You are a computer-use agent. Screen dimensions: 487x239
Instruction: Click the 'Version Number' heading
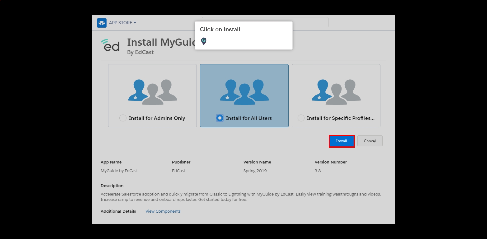pos(331,162)
